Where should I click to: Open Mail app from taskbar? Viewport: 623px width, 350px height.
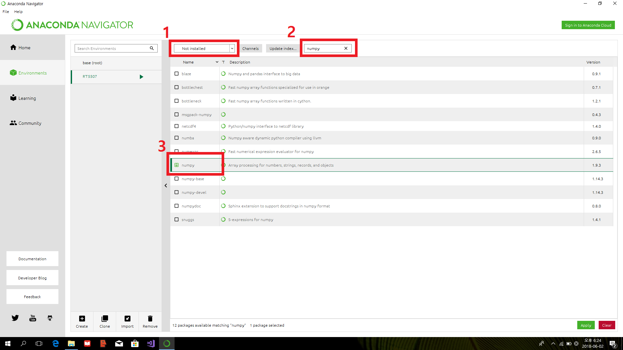tap(119, 344)
